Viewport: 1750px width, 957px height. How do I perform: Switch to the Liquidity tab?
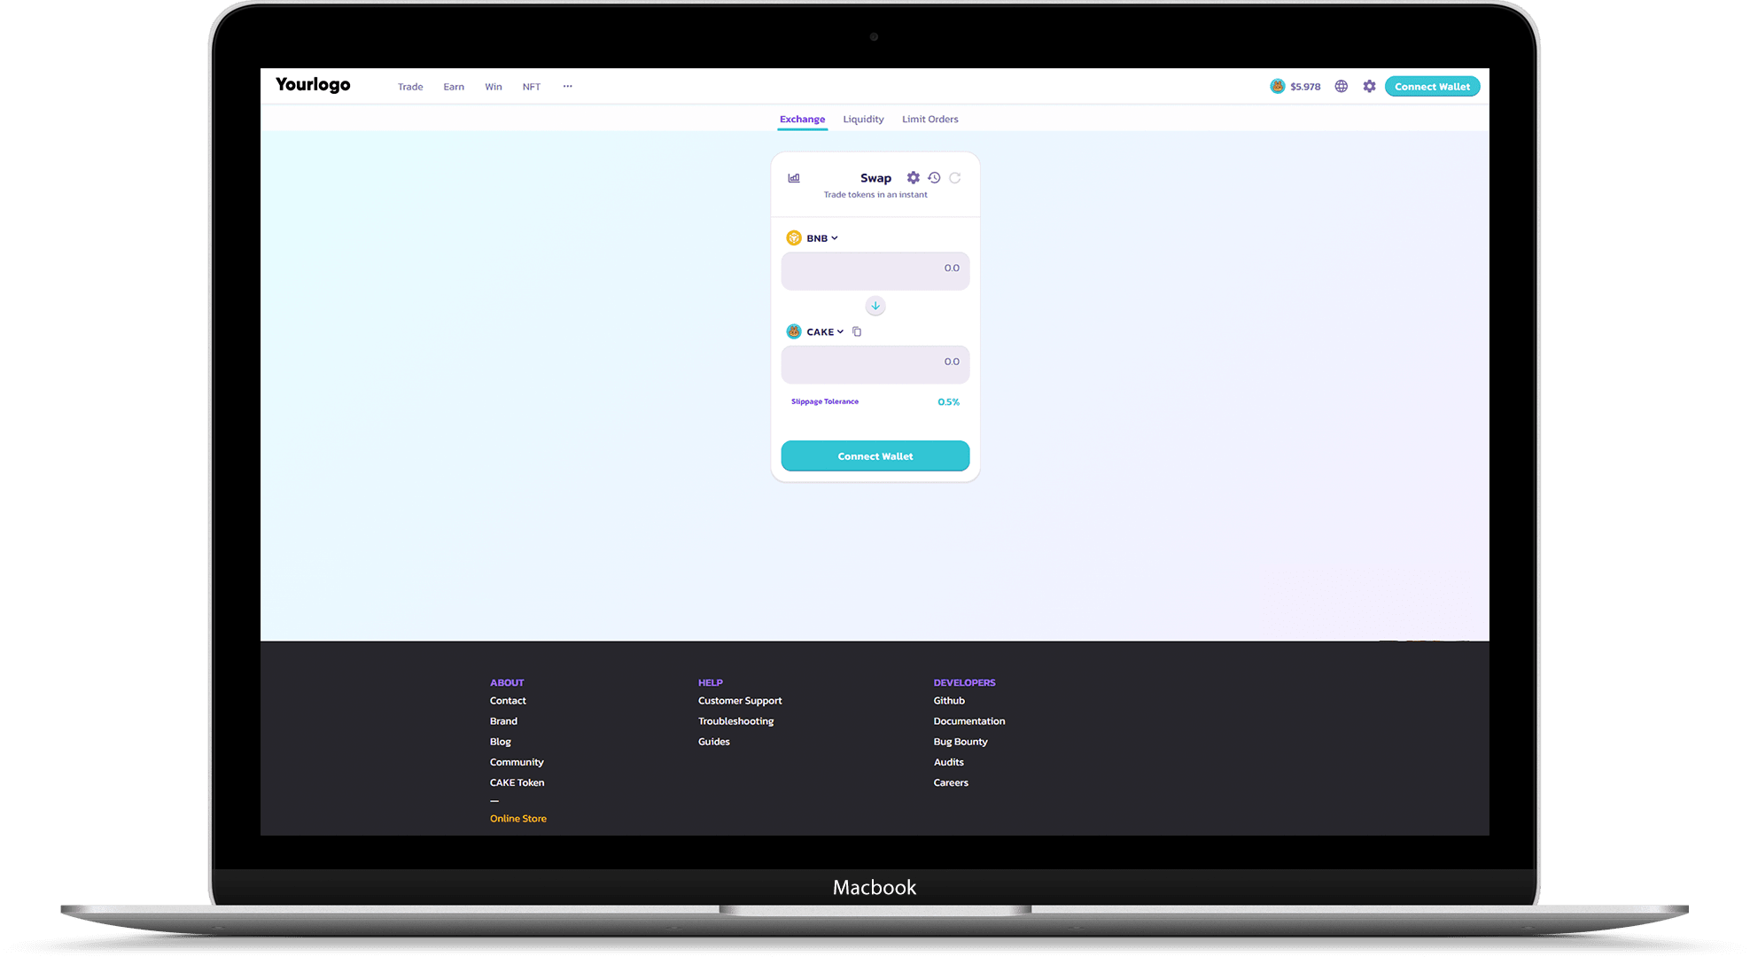pos(863,119)
